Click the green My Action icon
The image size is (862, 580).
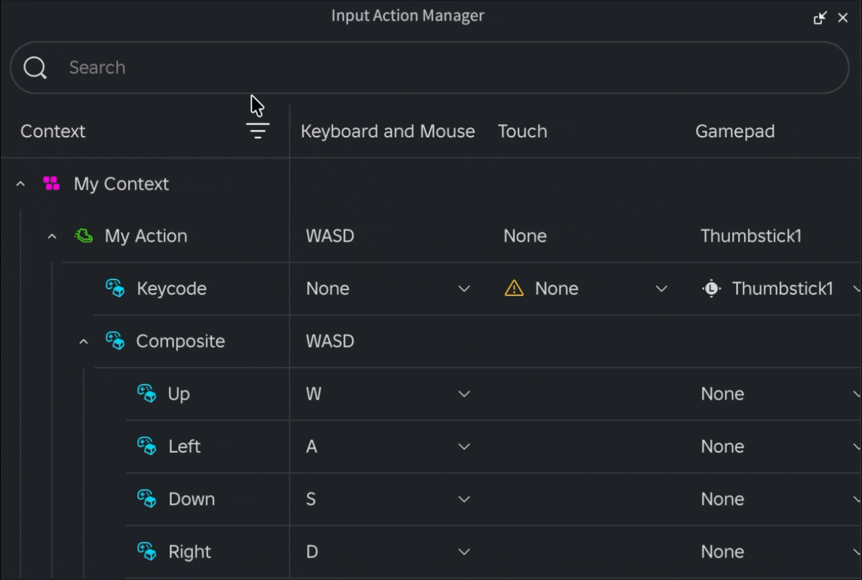[84, 235]
